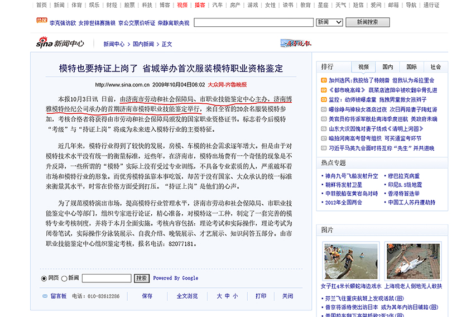Click video icon beside 曝徐峥与神秘女 headline
This screenshot has height=317, width=476.
click(x=324, y=109)
